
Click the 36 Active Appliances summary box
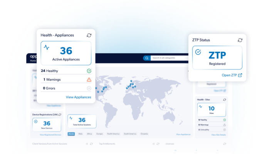(x=66, y=53)
